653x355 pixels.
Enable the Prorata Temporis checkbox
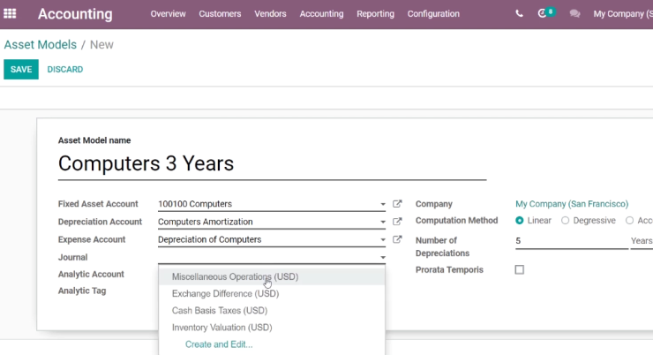tap(520, 269)
